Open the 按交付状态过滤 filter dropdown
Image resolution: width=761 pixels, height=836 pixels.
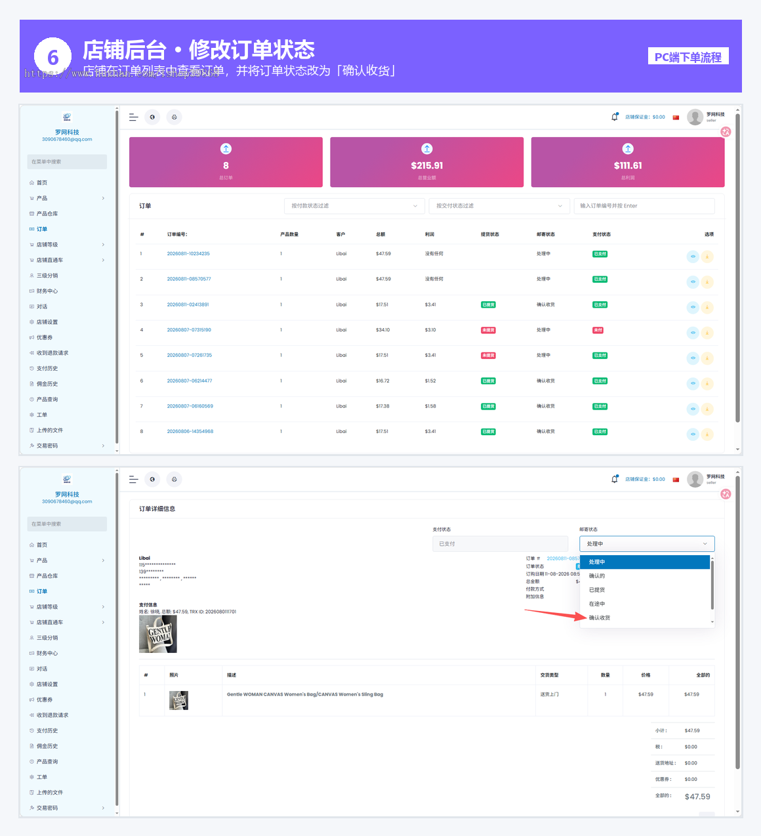499,206
